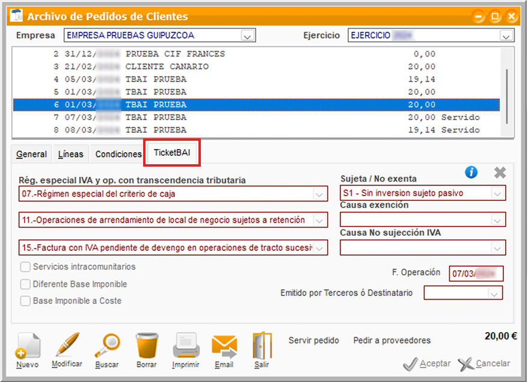Expand the 11.-Operaciones de arrendamiento dropdown
The width and height of the screenshot is (528, 382).
pos(319,220)
